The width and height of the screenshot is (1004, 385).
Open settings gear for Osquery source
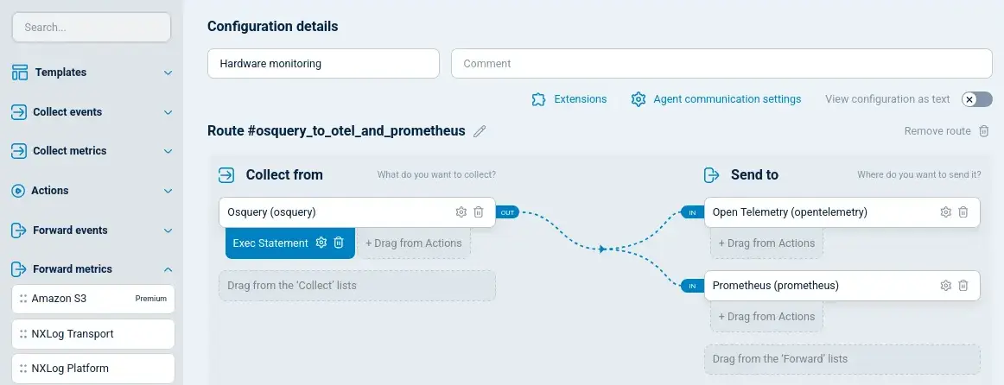click(461, 212)
